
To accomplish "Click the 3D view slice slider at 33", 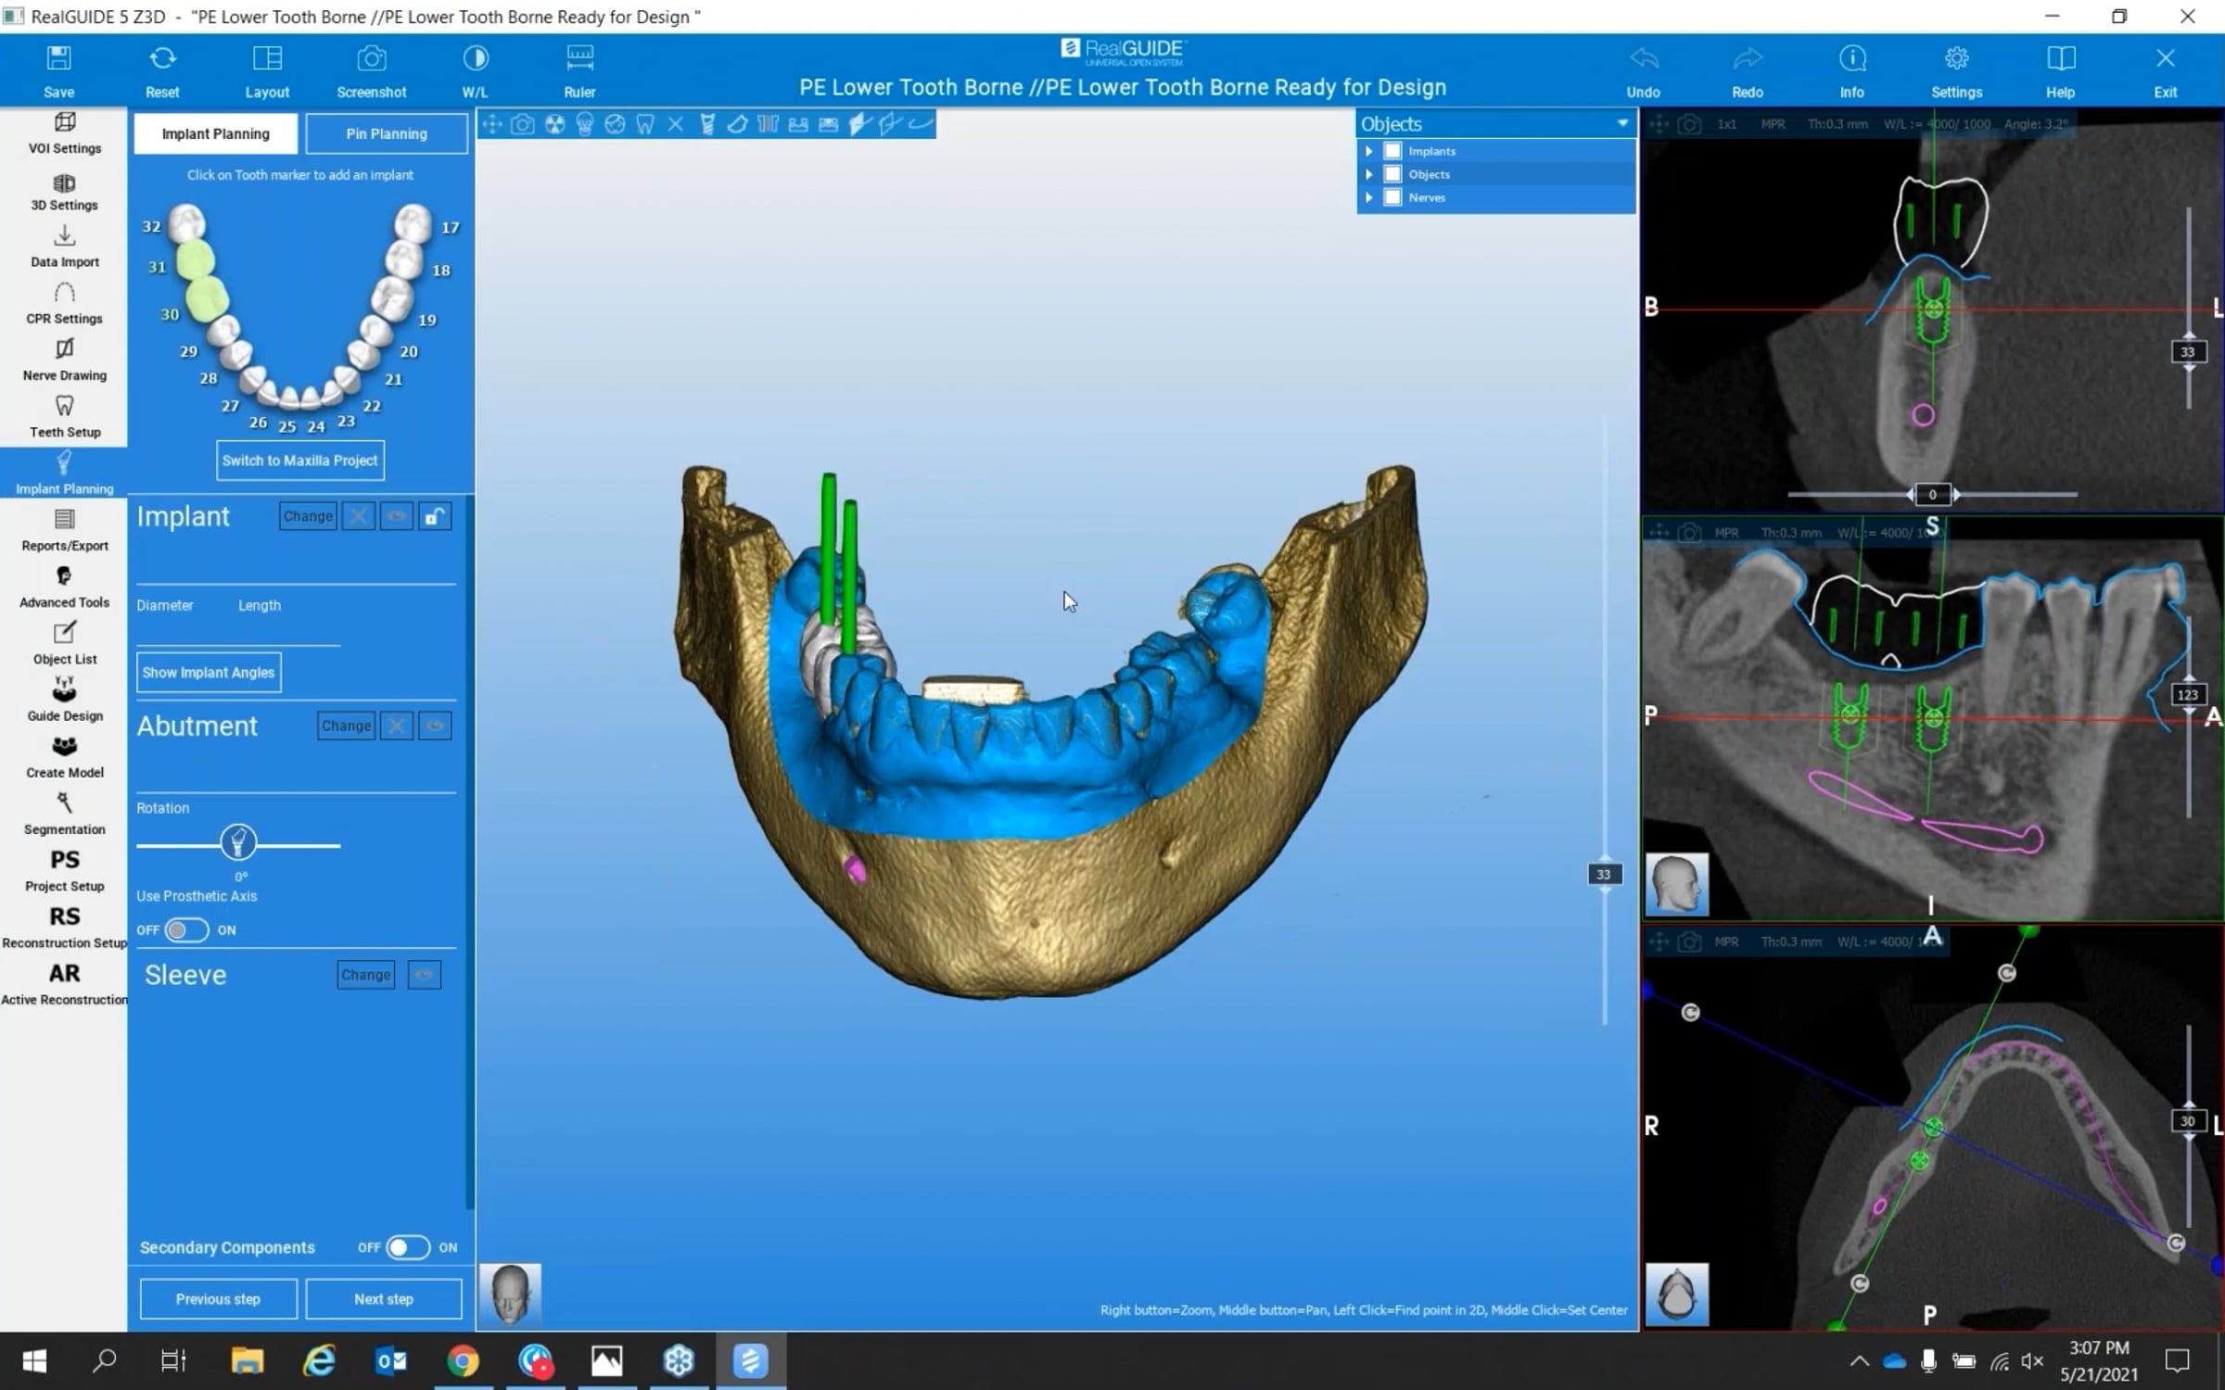I will point(1604,874).
